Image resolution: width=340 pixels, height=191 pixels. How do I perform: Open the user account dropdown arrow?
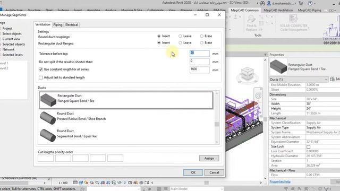tap(295, 4)
